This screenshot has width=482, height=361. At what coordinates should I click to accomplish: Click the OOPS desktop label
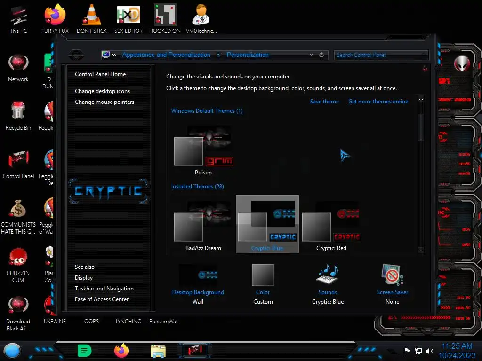[92, 322]
